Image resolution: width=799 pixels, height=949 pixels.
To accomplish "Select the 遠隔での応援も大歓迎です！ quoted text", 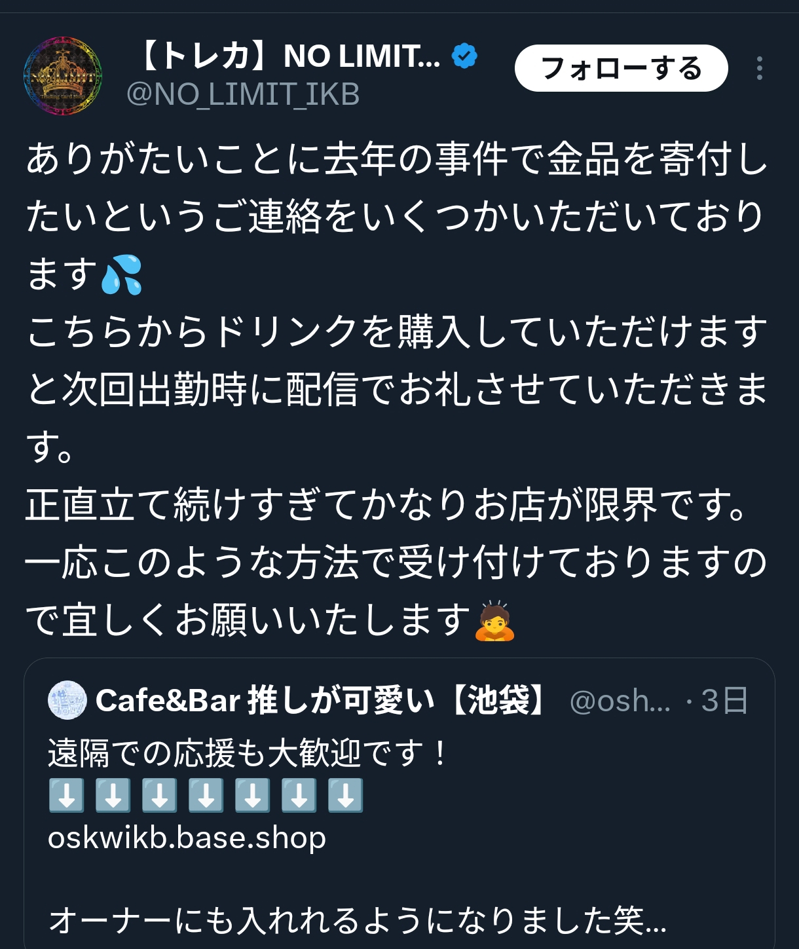I will (248, 753).
